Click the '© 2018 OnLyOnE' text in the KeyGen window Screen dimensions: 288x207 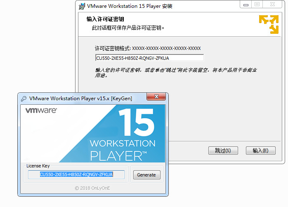click(x=92, y=188)
